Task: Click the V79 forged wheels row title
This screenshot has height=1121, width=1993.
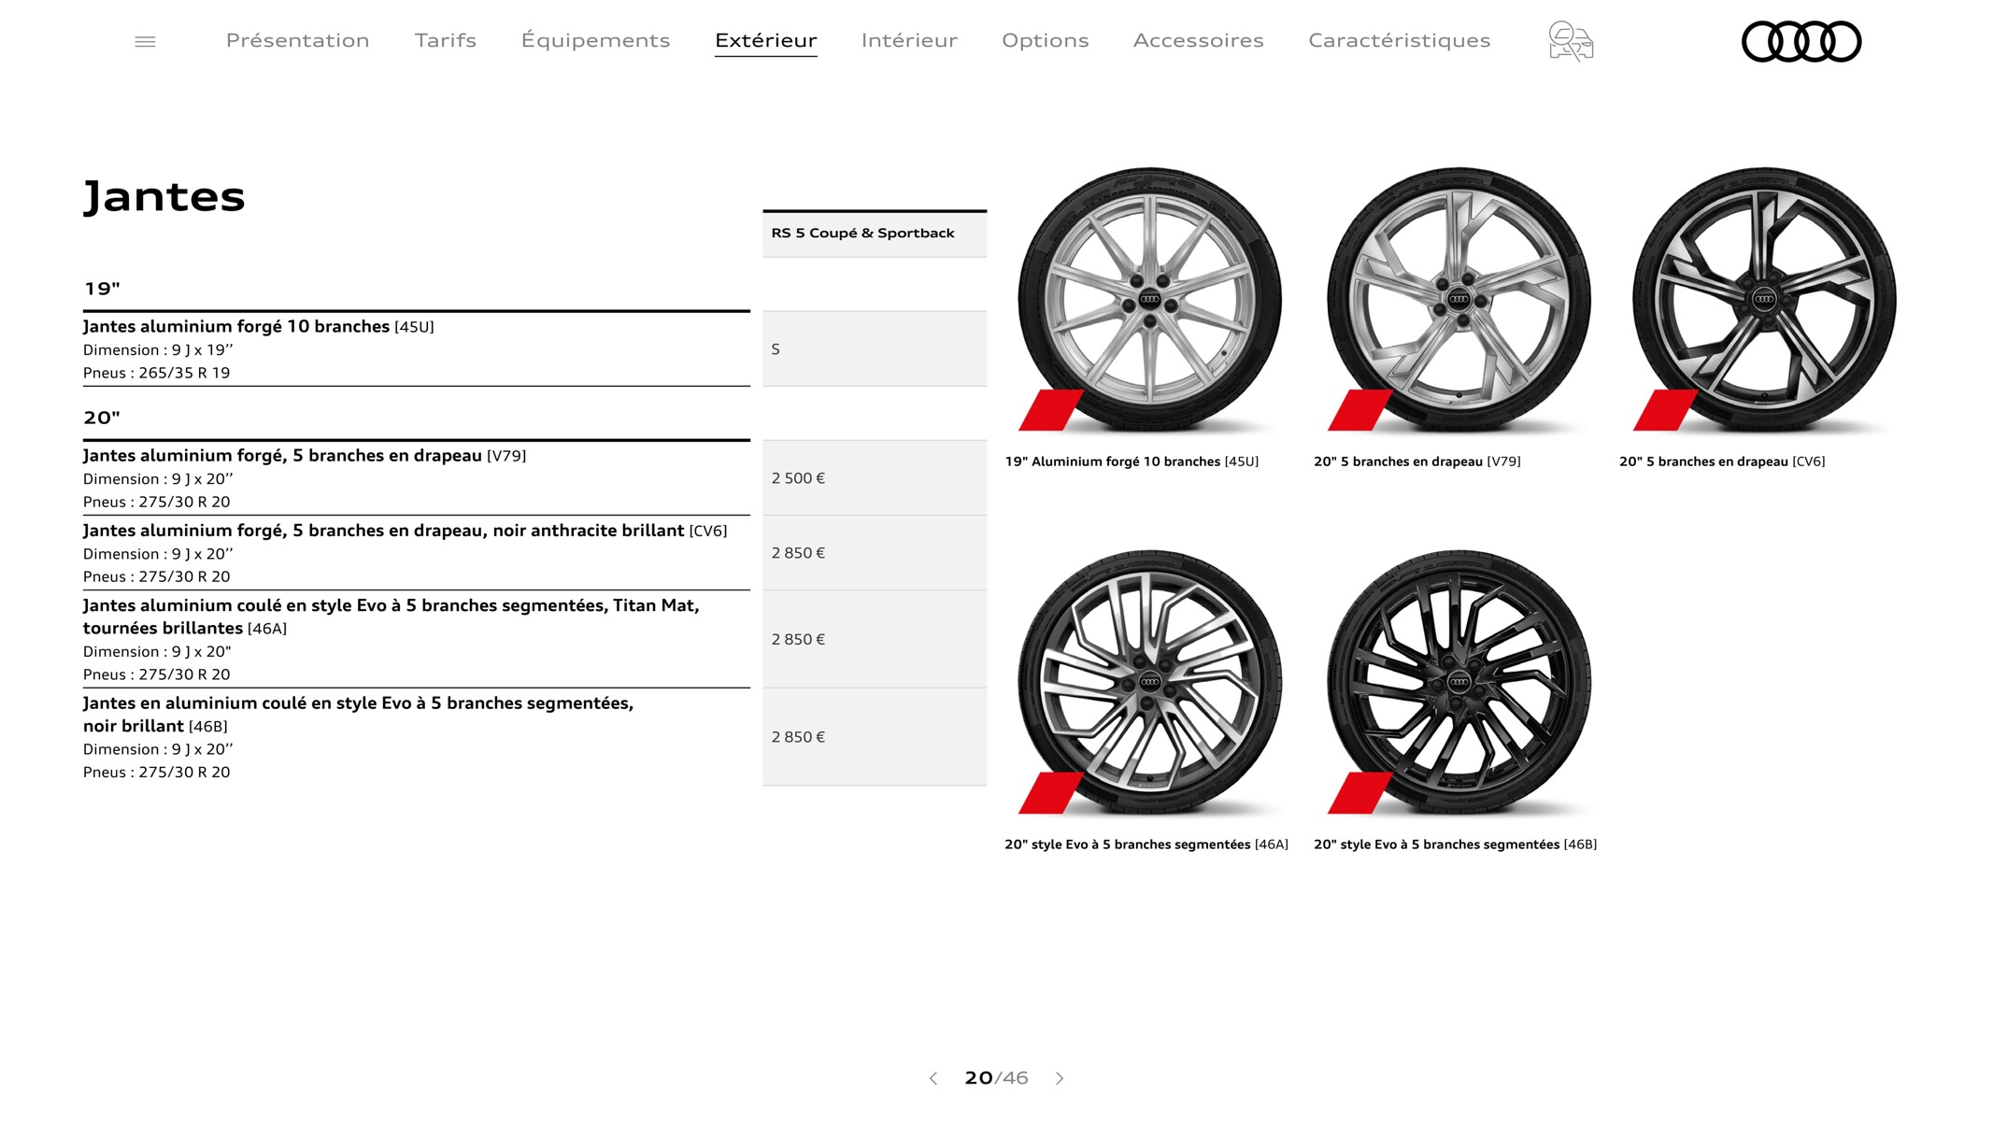Action: pyautogui.click(x=305, y=456)
